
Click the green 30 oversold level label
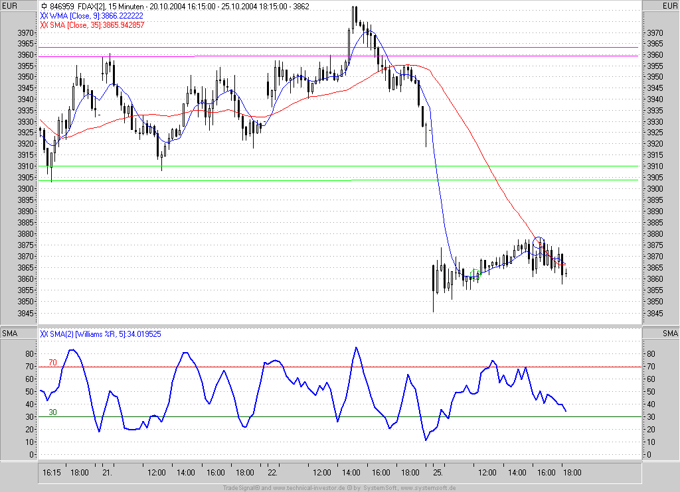pyautogui.click(x=53, y=412)
